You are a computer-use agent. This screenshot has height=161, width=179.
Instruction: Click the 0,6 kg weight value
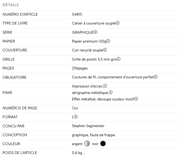click(77, 153)
